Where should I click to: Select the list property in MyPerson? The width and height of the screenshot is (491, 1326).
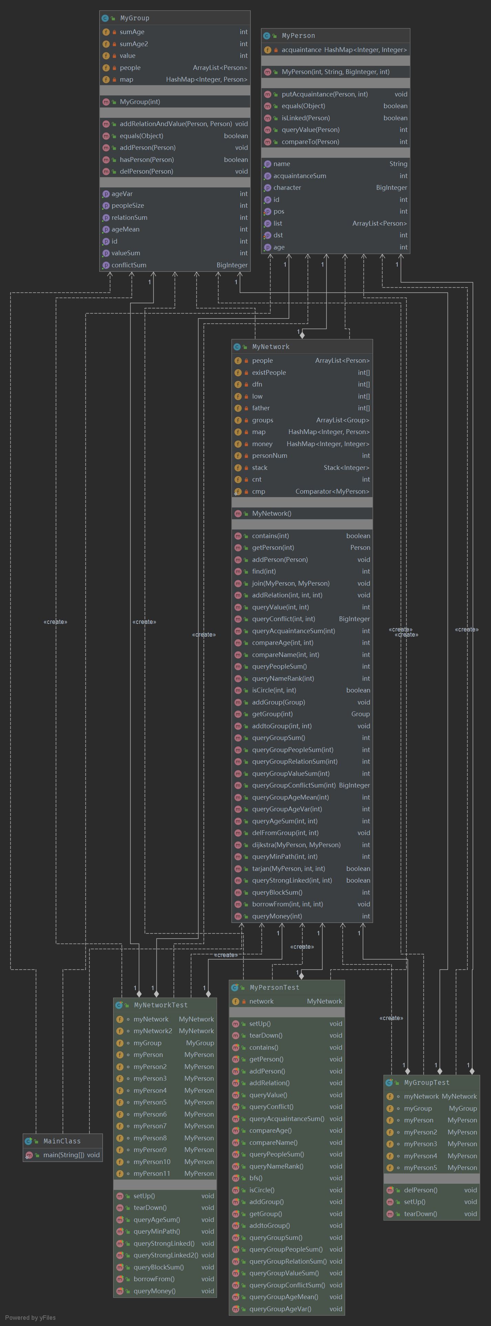[x=336, y=223]
